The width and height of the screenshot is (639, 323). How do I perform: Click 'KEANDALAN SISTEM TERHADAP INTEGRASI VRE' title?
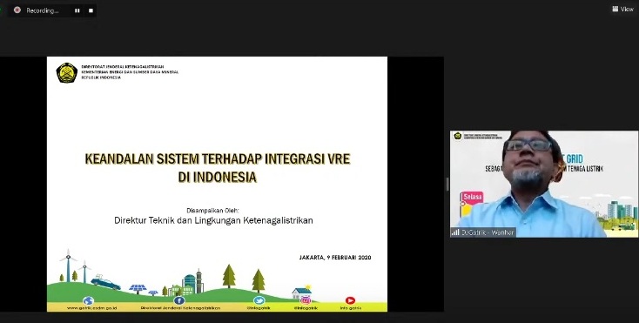(218, 158)
